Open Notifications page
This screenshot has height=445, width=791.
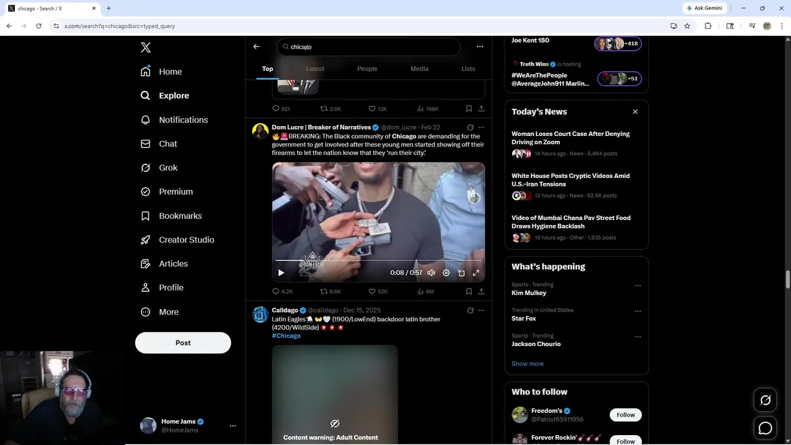174,120
